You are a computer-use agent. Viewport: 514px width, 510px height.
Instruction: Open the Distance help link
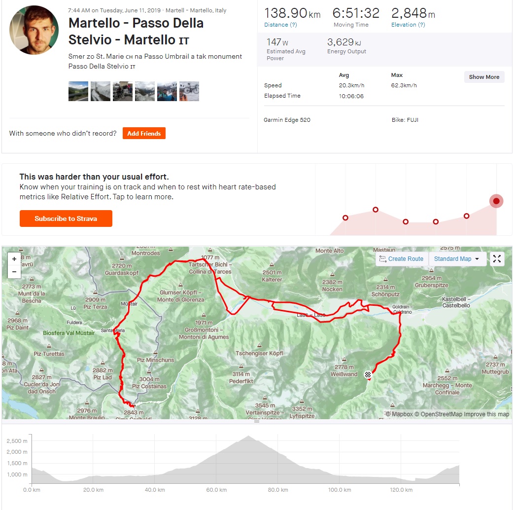tap(280, 25)
